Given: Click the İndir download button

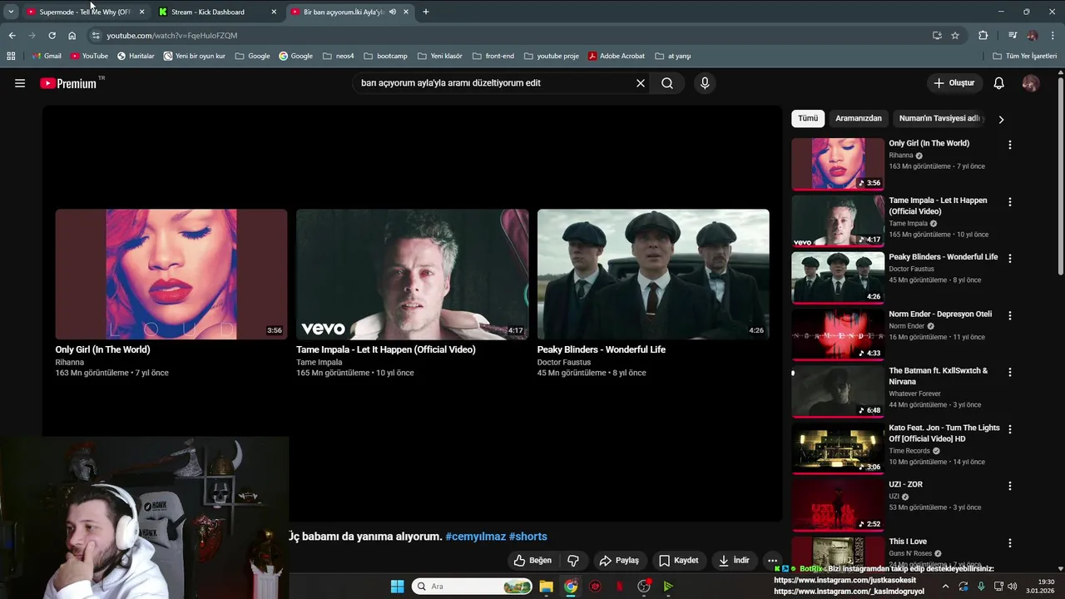Looking at the screenshot, I should pyautogui.click(x=734, y=561).
